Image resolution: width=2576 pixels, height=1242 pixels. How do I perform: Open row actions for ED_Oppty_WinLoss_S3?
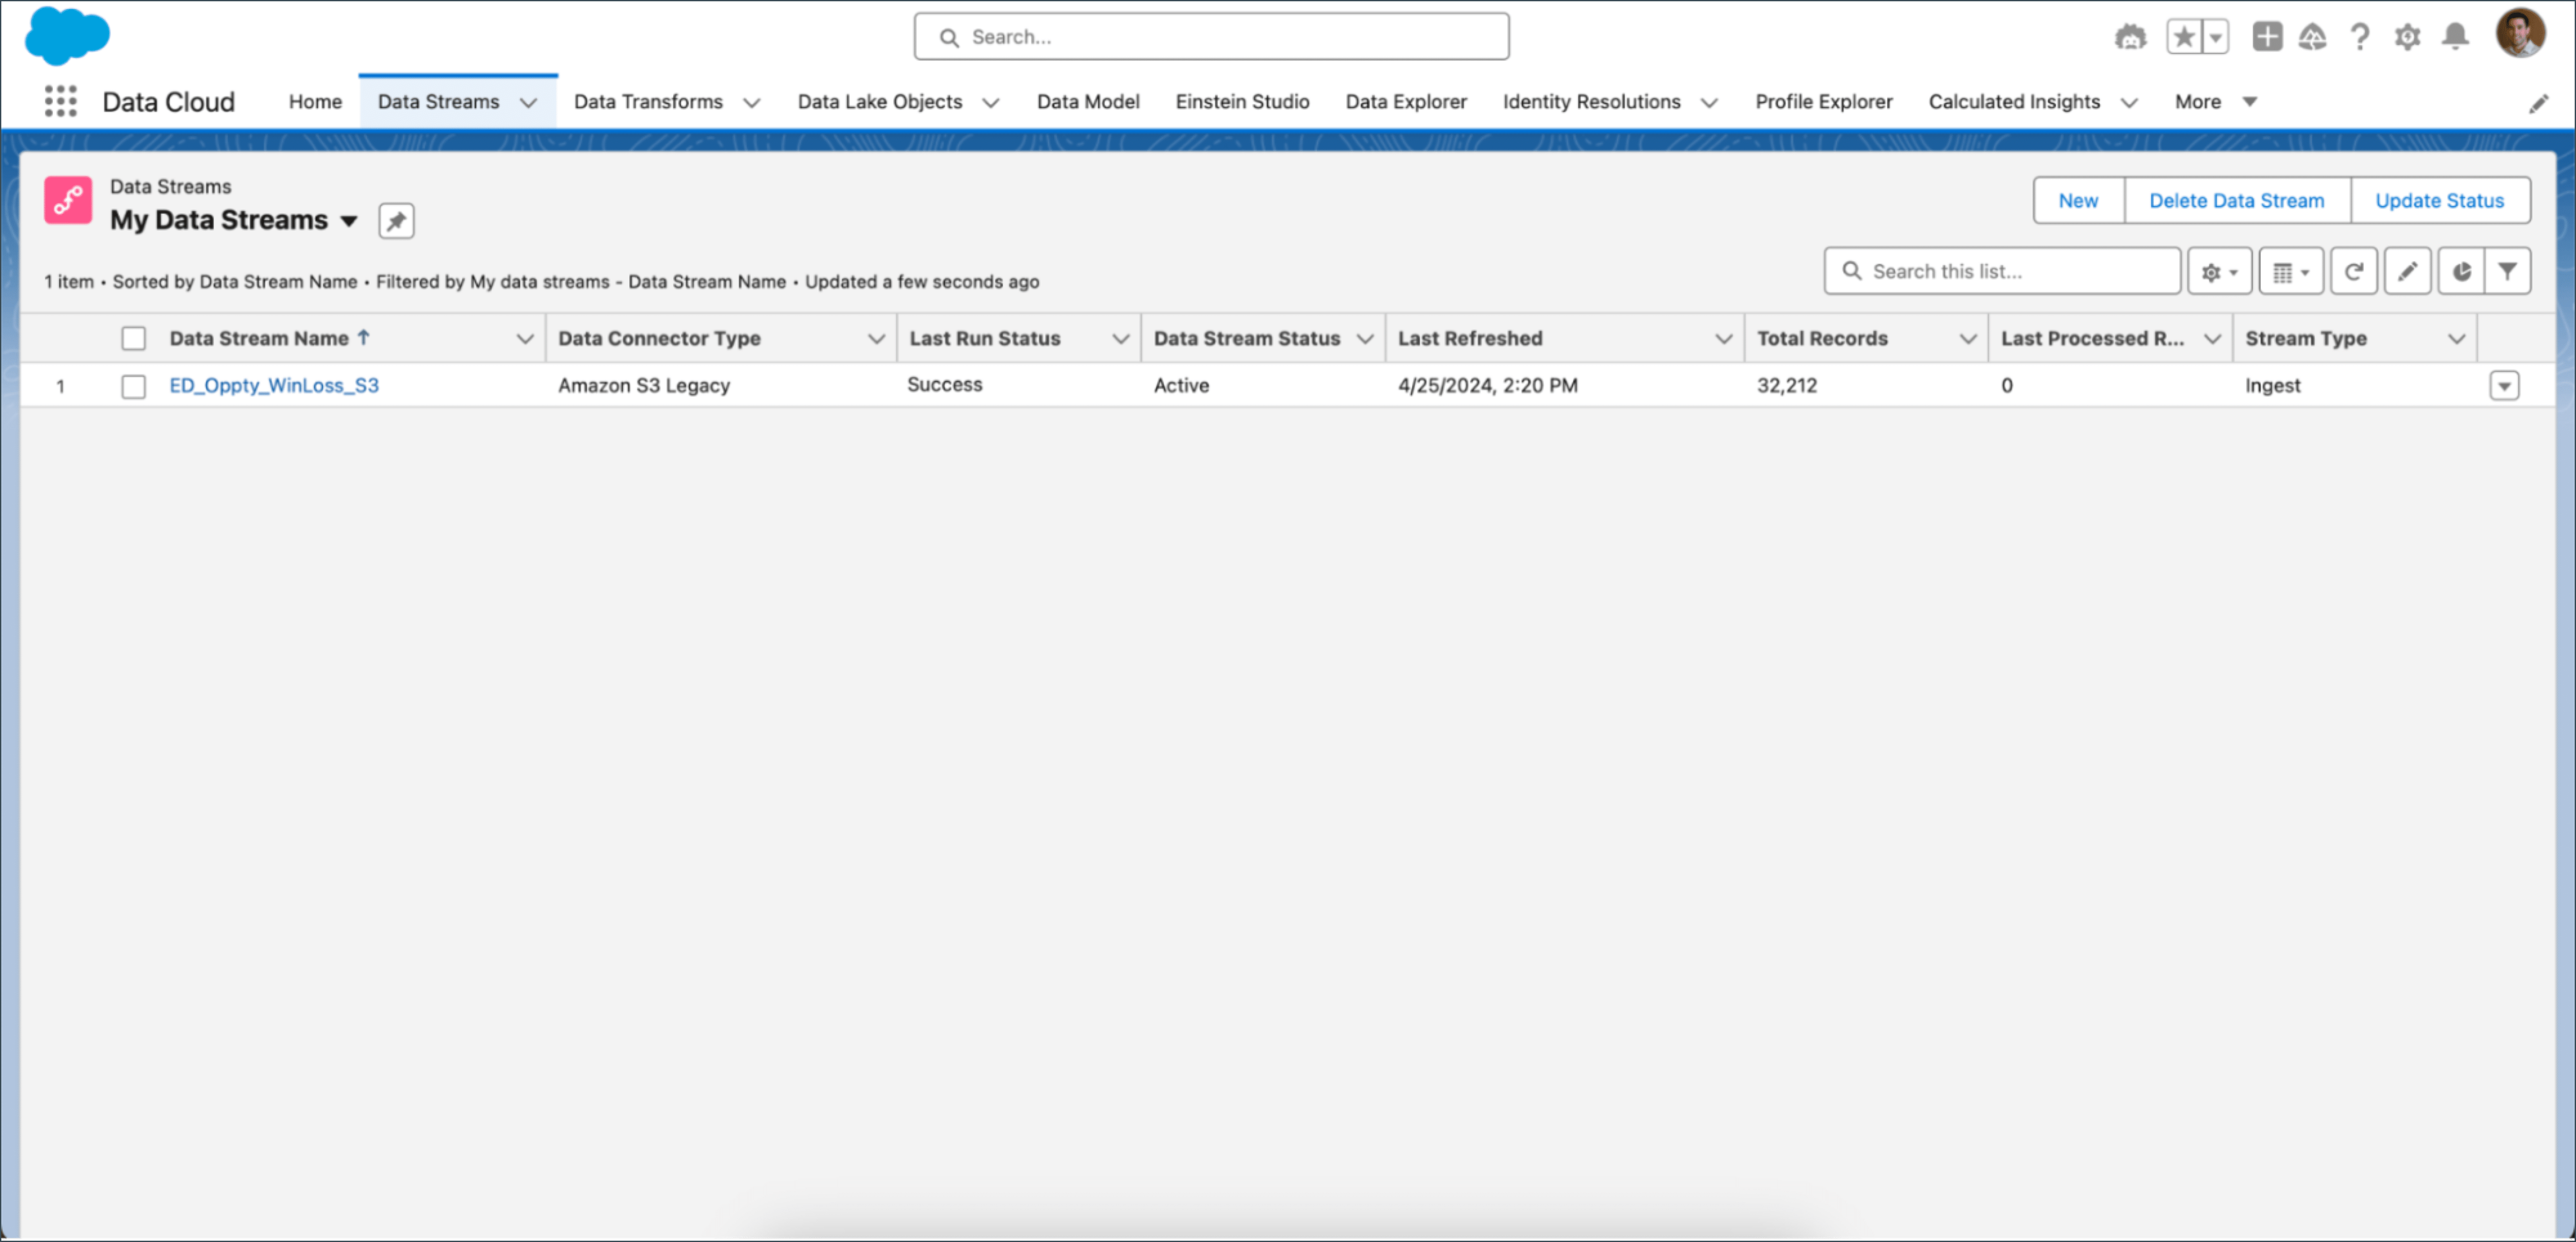tap(2503, 386)
